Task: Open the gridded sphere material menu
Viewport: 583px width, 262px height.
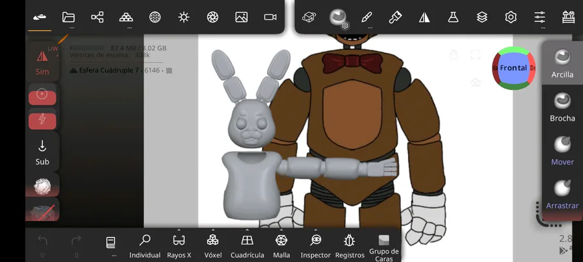Action: pos(155,17)
